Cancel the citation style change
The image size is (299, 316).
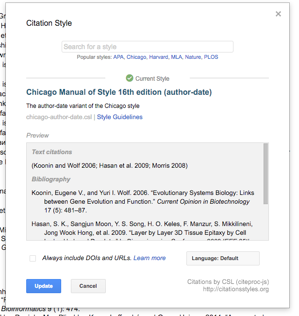coord(88,286)
